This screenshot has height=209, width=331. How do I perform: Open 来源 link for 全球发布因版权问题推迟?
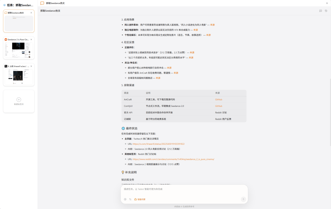(x=158, y=78)
